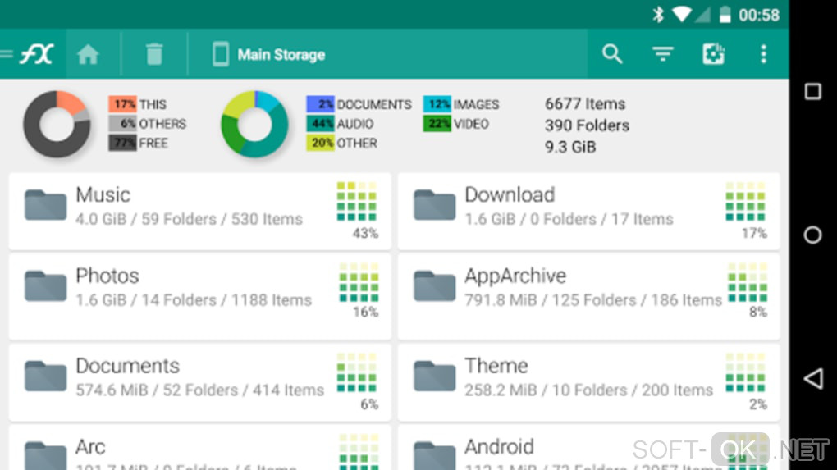Select the blue 2% DOCUMENTS swatch

(x=320, y=104)
